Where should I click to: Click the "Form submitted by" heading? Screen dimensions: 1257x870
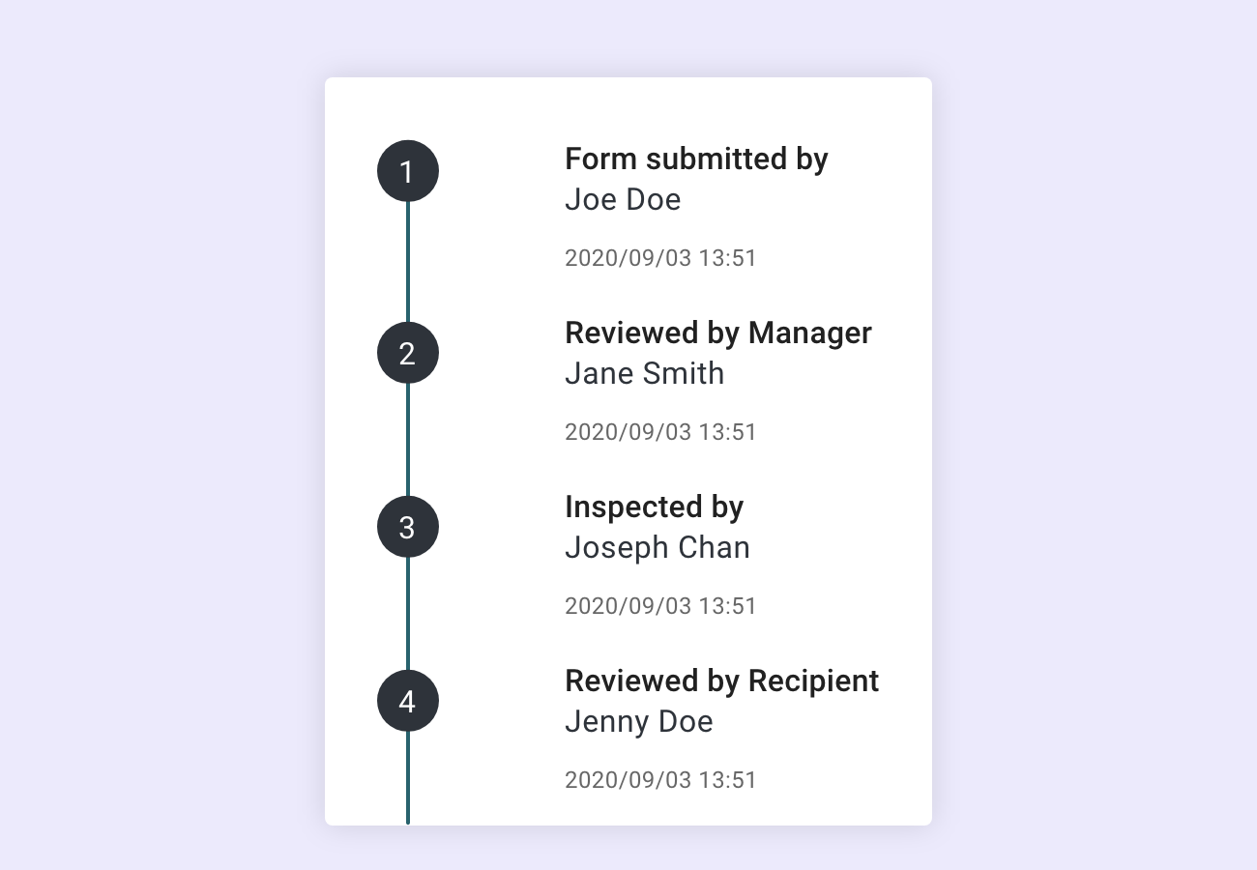[x=696, y=159]
